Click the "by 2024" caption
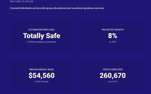Image resolution: width=151 pixels, height=94 pixels. [112, 42]
